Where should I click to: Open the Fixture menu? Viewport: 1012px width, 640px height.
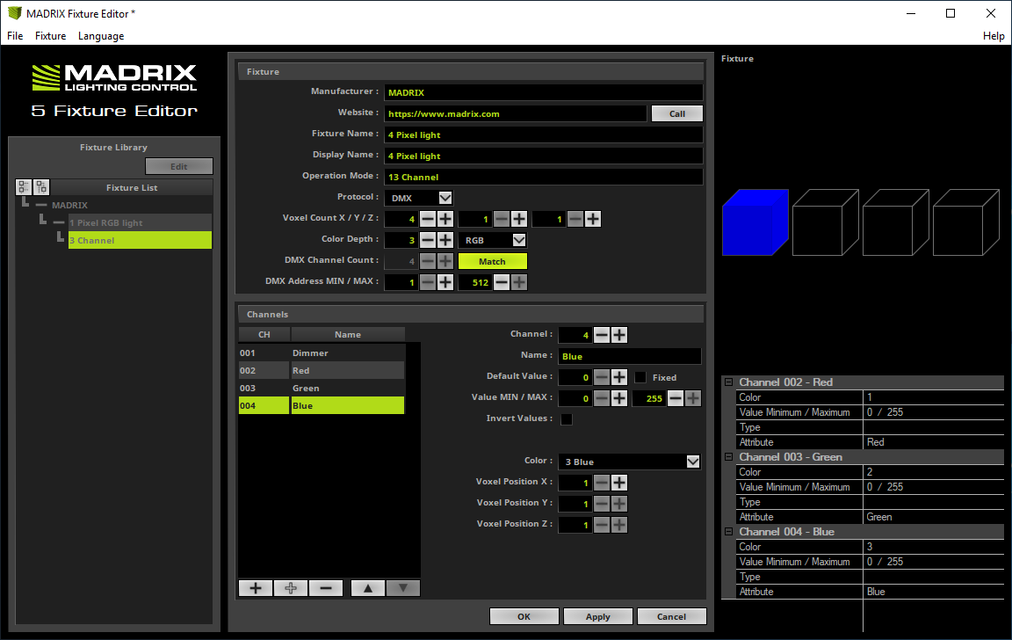pyautogui.click(x=50, y=36)
